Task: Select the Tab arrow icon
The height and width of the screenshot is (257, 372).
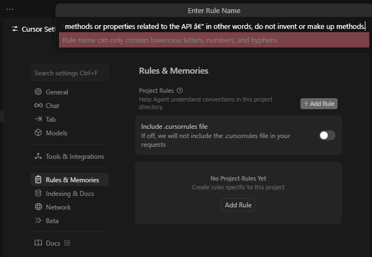Action: click(38, 119)
